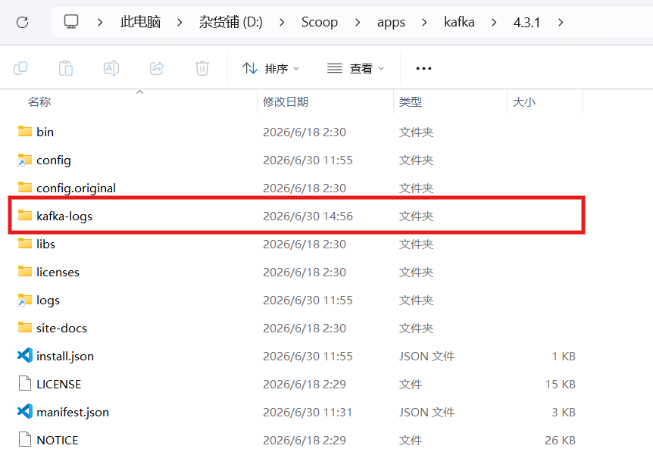
Task: Expand chevron after kafka in breadcrumb
Action: [x=494, y=22]
